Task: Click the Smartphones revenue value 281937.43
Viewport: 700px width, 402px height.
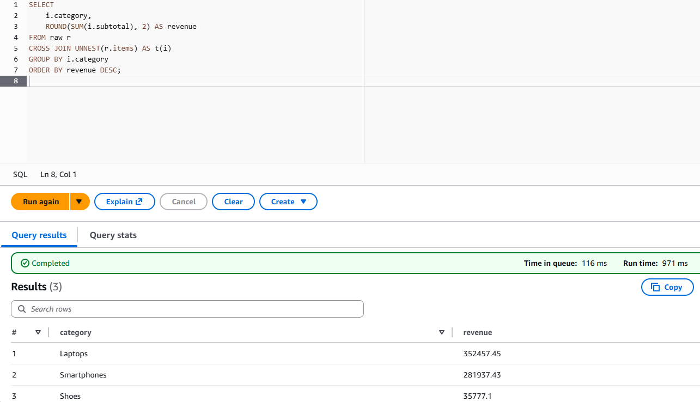Action: click(482, 375)
